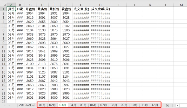
Task: Switch to the 08月 sheet tab
Action: (114, 105)
